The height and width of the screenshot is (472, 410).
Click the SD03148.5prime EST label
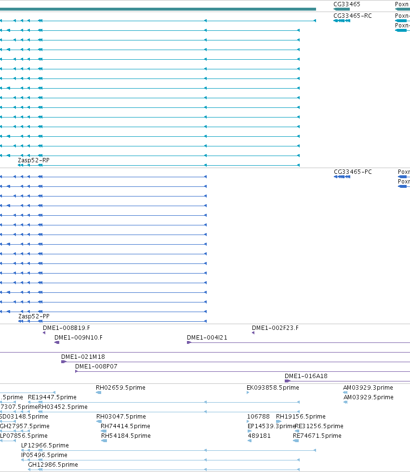[24, 416]
